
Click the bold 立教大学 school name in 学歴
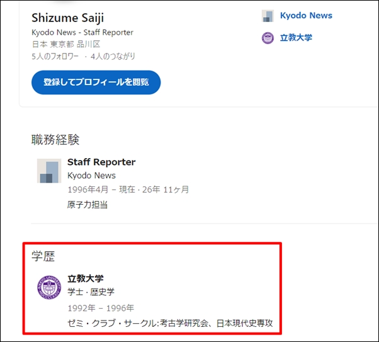(86, 278)
